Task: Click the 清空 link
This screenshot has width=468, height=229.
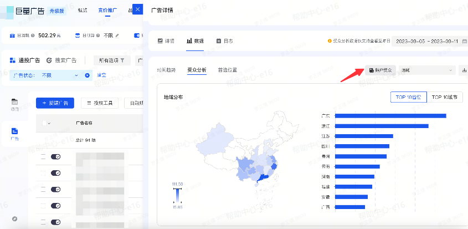Action: pyautogui.click(x=101, y=75)
